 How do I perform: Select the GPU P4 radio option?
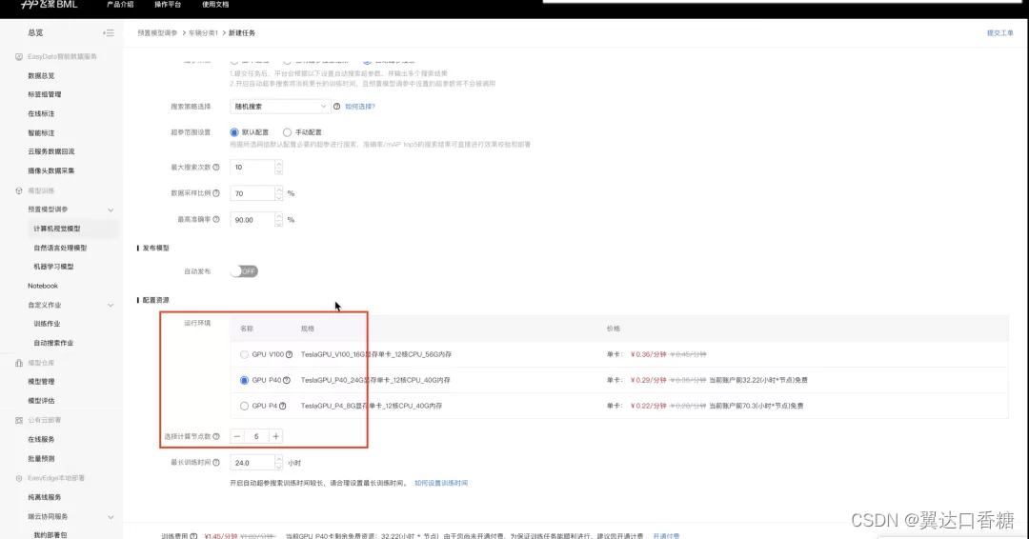[244, 406]
